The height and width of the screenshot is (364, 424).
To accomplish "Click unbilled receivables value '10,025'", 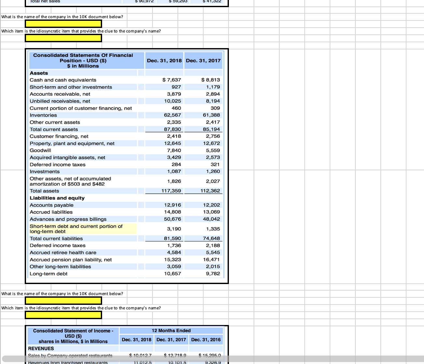I will click(x=173, y=101).
